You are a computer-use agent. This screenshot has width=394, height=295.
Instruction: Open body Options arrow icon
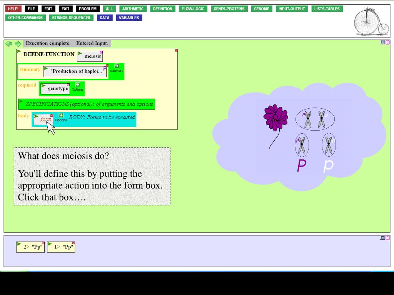coord(61,115)
